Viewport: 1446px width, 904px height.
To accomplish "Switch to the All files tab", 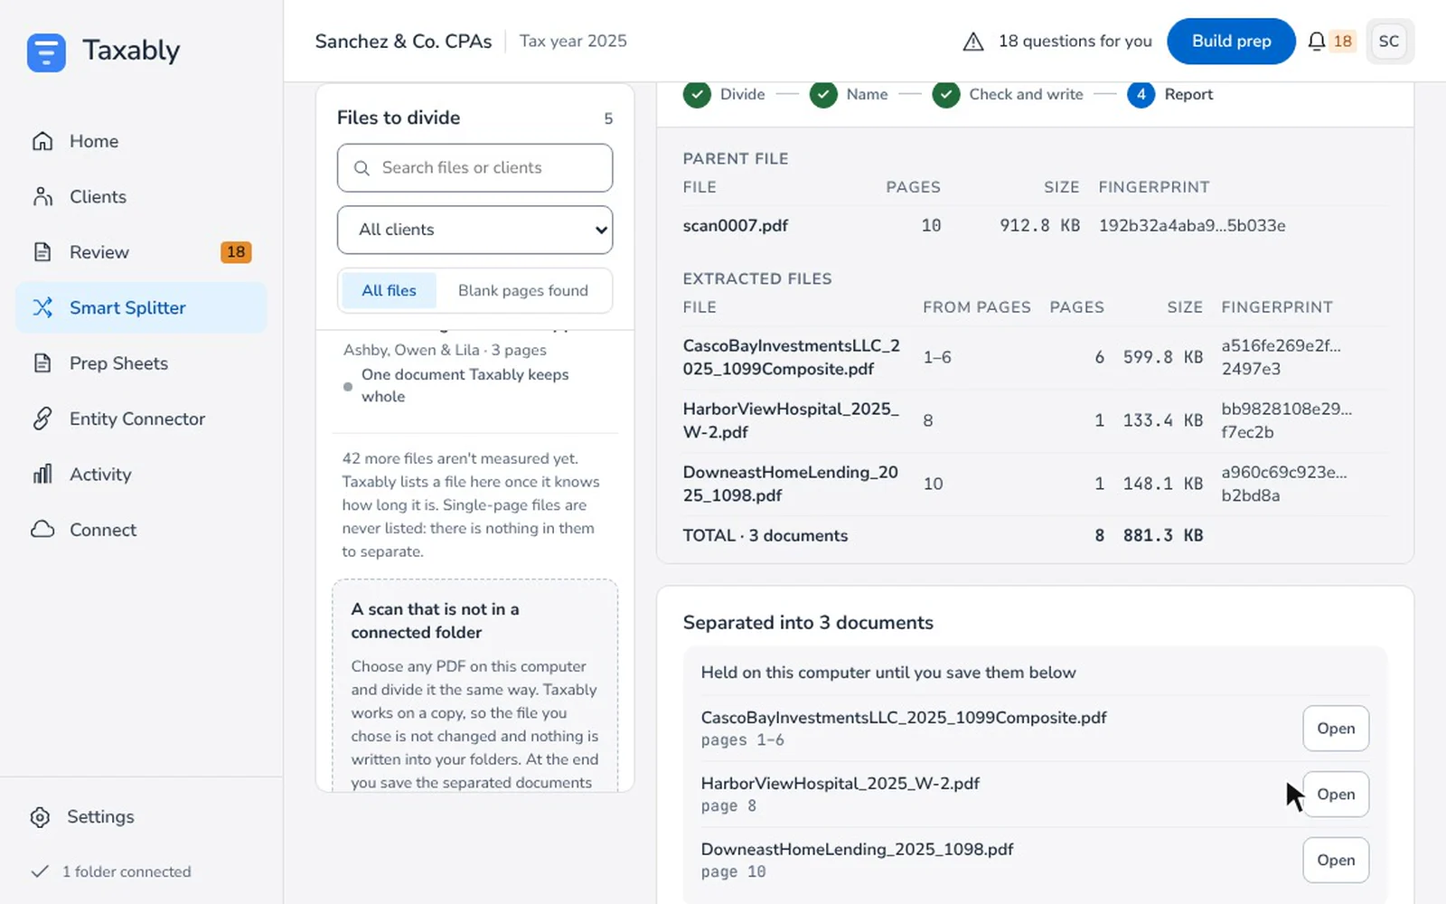I will click(x=389, y=290).
